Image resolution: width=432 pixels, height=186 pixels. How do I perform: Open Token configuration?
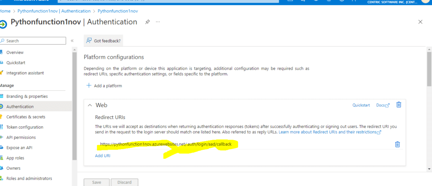click(25, 127)
